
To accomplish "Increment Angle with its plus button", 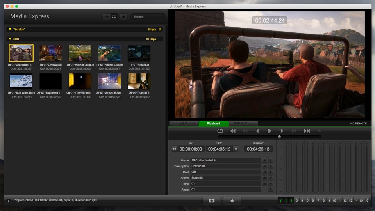I will (x=270, y=190).
